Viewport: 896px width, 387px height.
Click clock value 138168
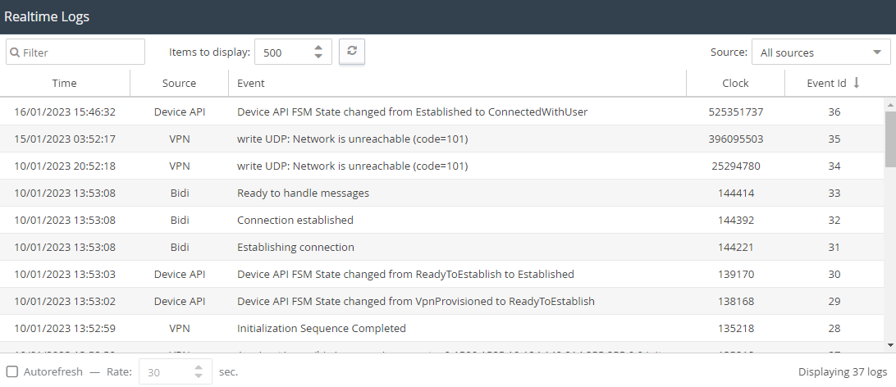click(x=735, y=301)
